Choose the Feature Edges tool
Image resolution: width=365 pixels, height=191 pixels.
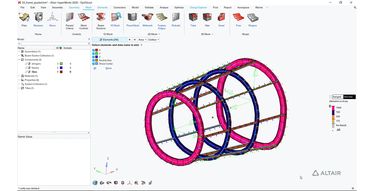coord(162,21)
